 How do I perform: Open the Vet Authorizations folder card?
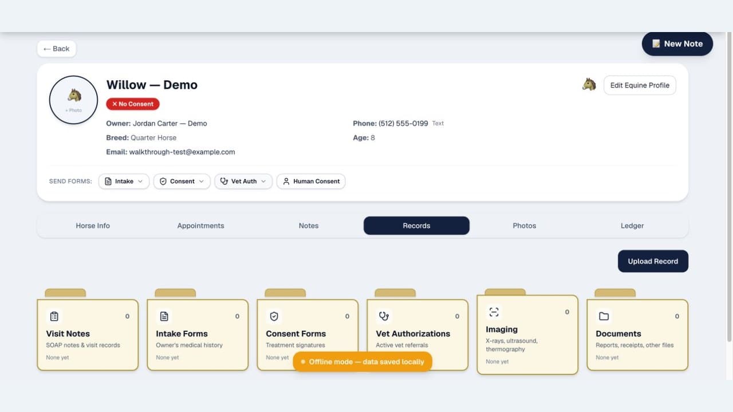click(417, 335)
